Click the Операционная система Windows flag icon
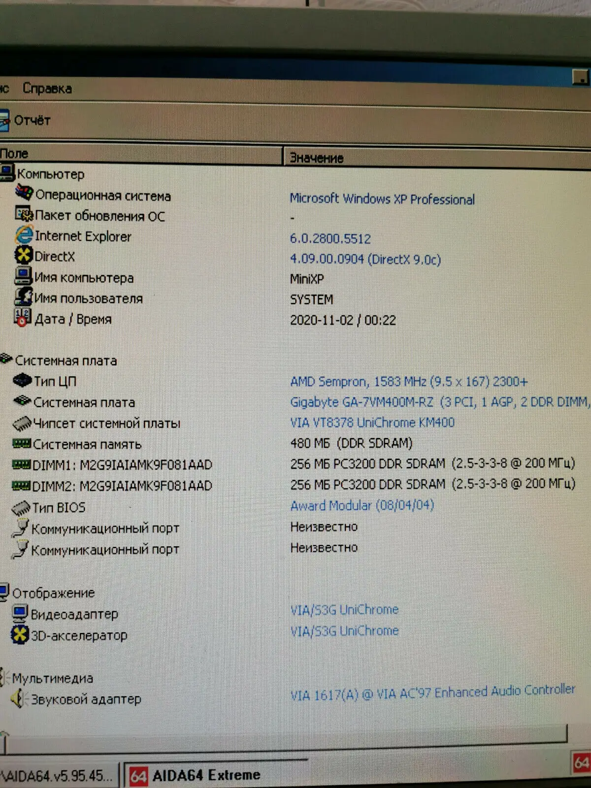This screenshot has width=591, height=788. [24, 193]
